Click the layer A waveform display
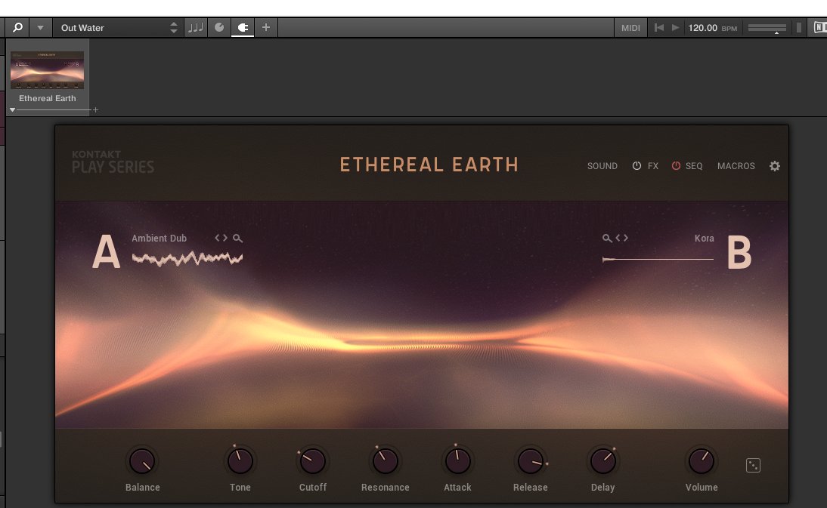827x508 pixels. point(187,258)
